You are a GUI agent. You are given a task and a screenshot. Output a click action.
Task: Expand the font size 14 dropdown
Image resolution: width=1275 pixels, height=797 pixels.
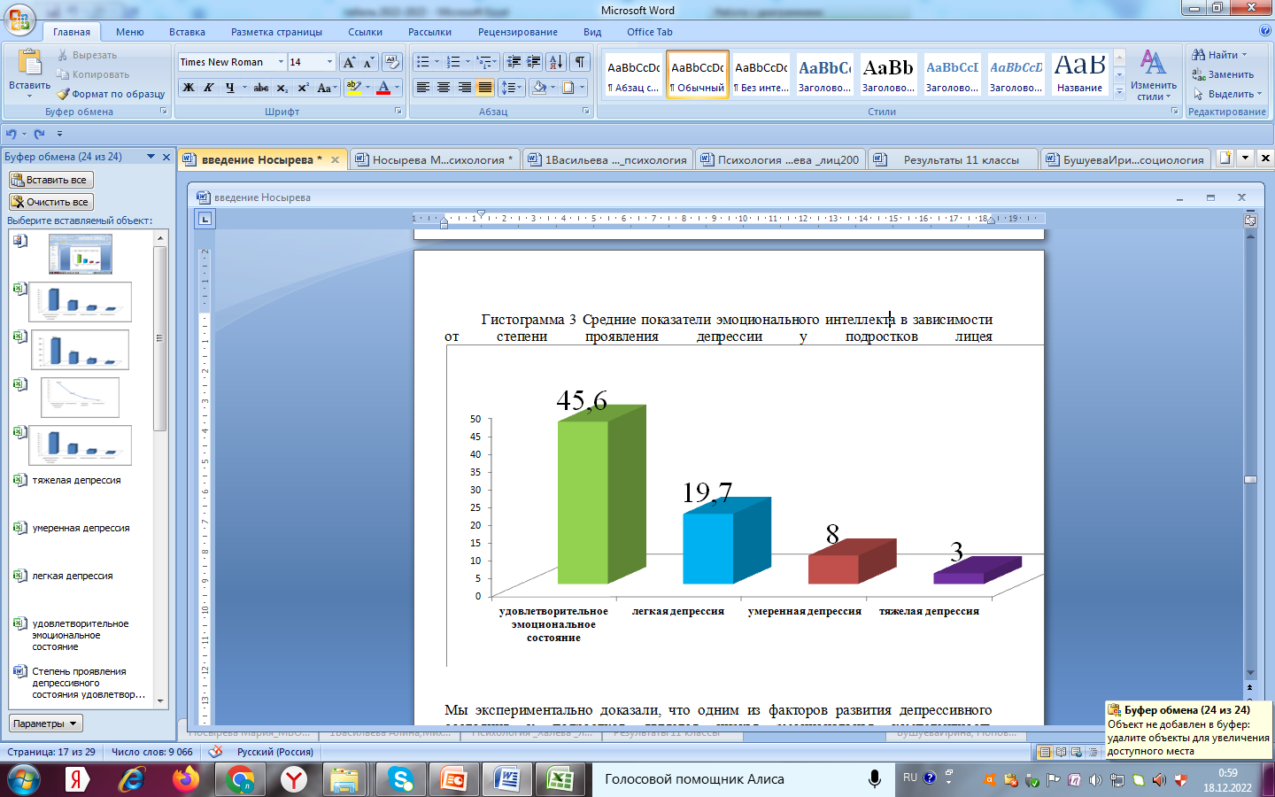(x=329, y=62)
